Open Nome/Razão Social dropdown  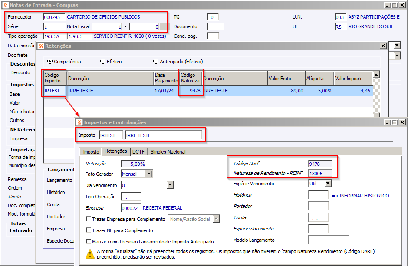click(x=216, y=219)
